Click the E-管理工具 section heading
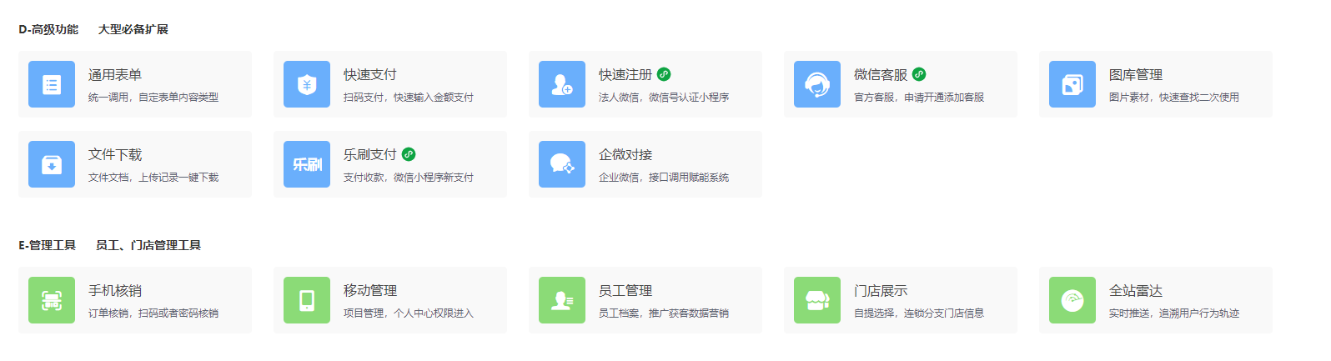 [x=48, y=245]
